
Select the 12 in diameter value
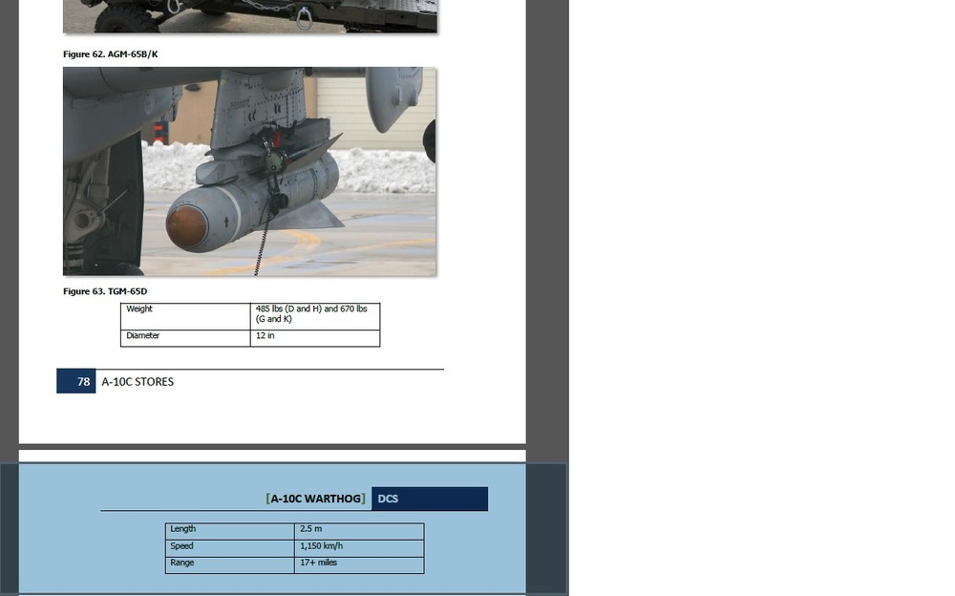click(x=267, y=336)
